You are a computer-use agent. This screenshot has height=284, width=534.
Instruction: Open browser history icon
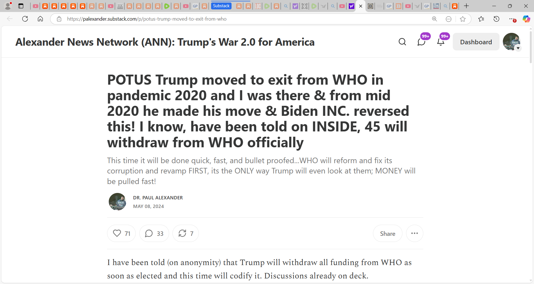click(x=496, y=19)
